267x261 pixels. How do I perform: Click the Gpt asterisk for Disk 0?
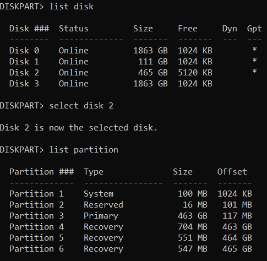pyautogui.click(x=254, y=50)
